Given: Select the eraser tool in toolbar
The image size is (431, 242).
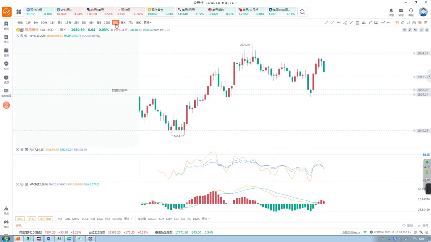Looking at the screenshot, I should coord(402,23).
